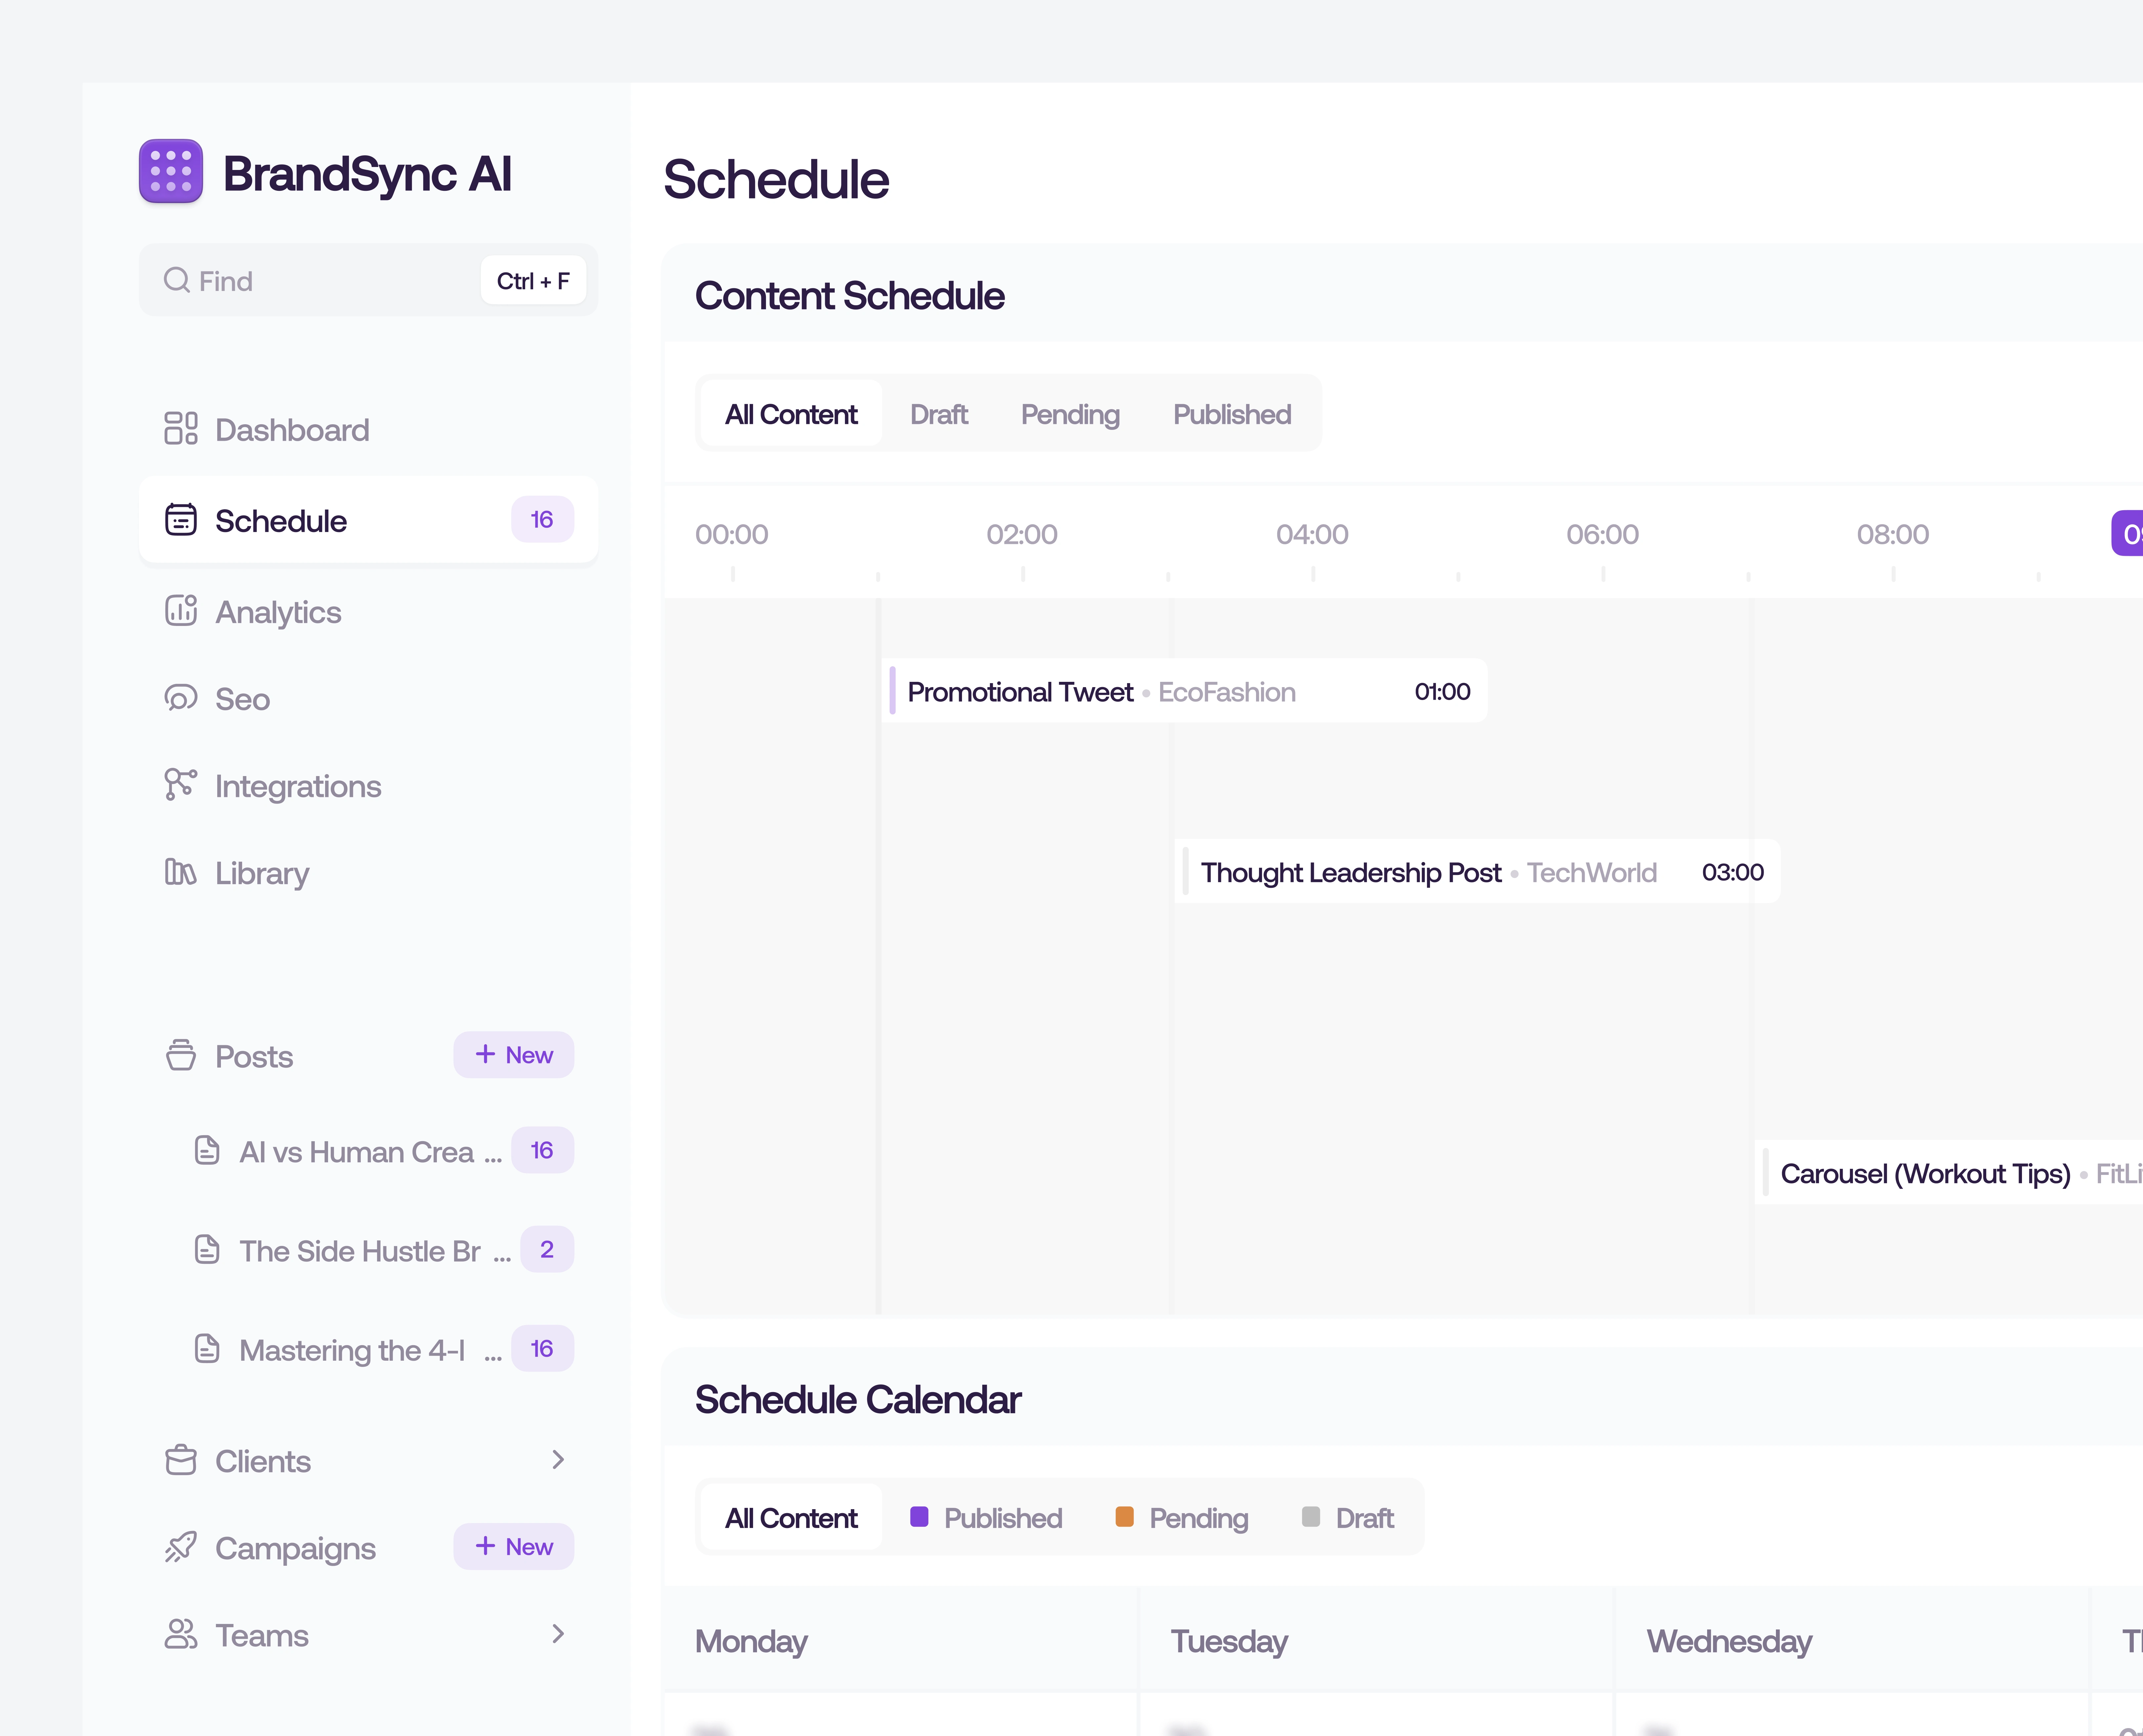Switch to Published tab in Content Schedule
The width and height of the screenshot is (2143, 1736).
(x=1232, y=414)
